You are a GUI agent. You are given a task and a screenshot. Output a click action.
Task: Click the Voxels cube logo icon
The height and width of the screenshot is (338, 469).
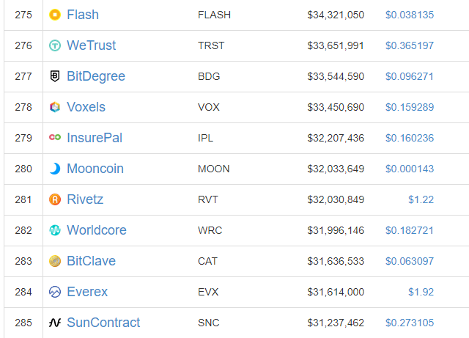coord(55,107)
